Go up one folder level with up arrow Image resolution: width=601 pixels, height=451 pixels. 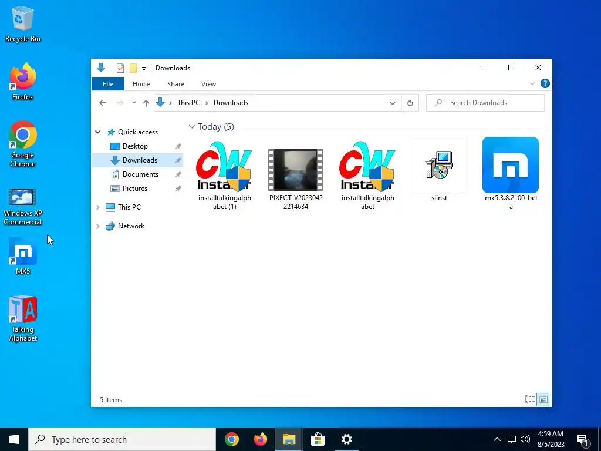(x=146, y=103)
